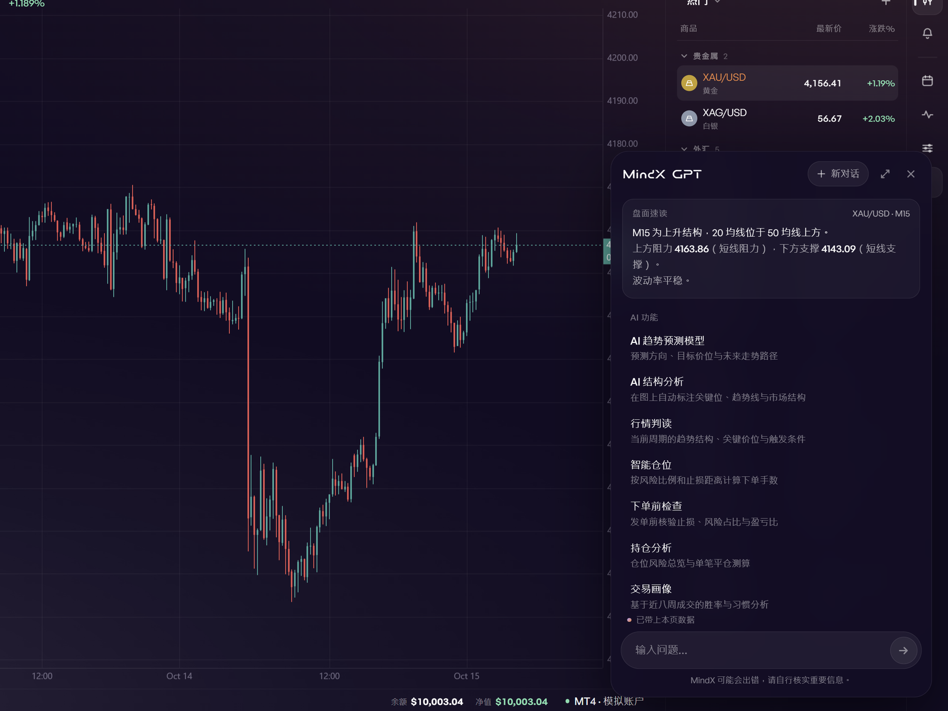948x711 pixels.
Task: Click support value 4143.09
Action: tap(838, 249)
